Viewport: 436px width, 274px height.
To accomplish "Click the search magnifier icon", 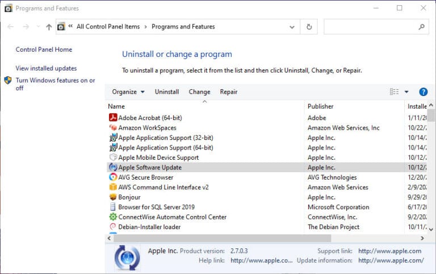I will pyautogui.click(x=422, y=27).
